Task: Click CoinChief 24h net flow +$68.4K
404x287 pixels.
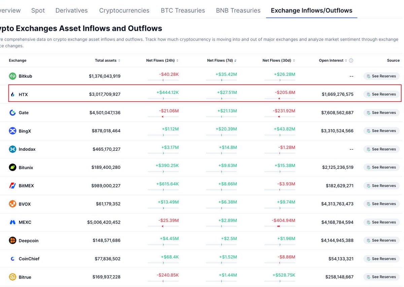Action: 169,257
